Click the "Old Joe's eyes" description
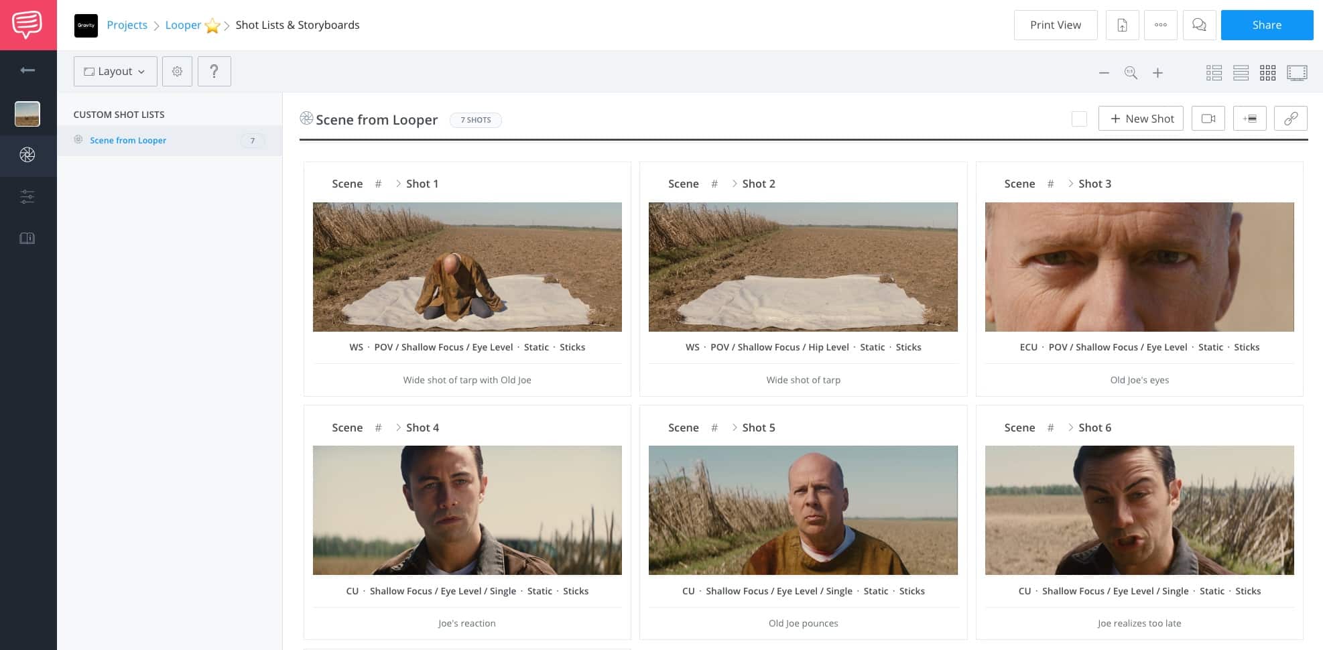The height and width of the screenshot is (650, 1323). (x=1139, y=380)
